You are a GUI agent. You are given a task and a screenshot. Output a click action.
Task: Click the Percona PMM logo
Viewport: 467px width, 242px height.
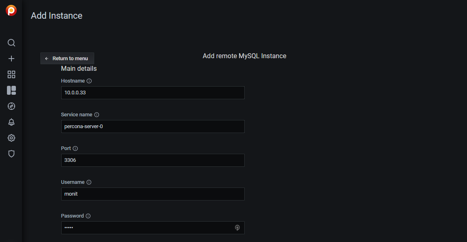[11, 11]
